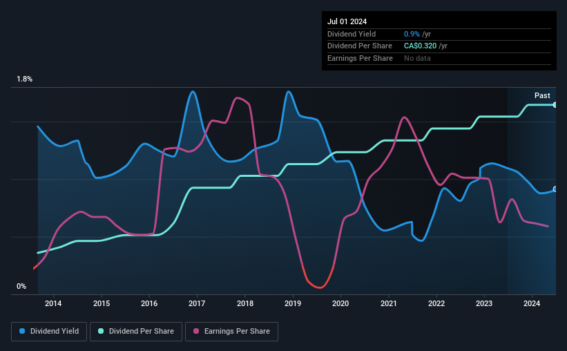This screenshot has width=567, height=351.
Task: Select the 2022 x-axis label
Action: (436, 303)
